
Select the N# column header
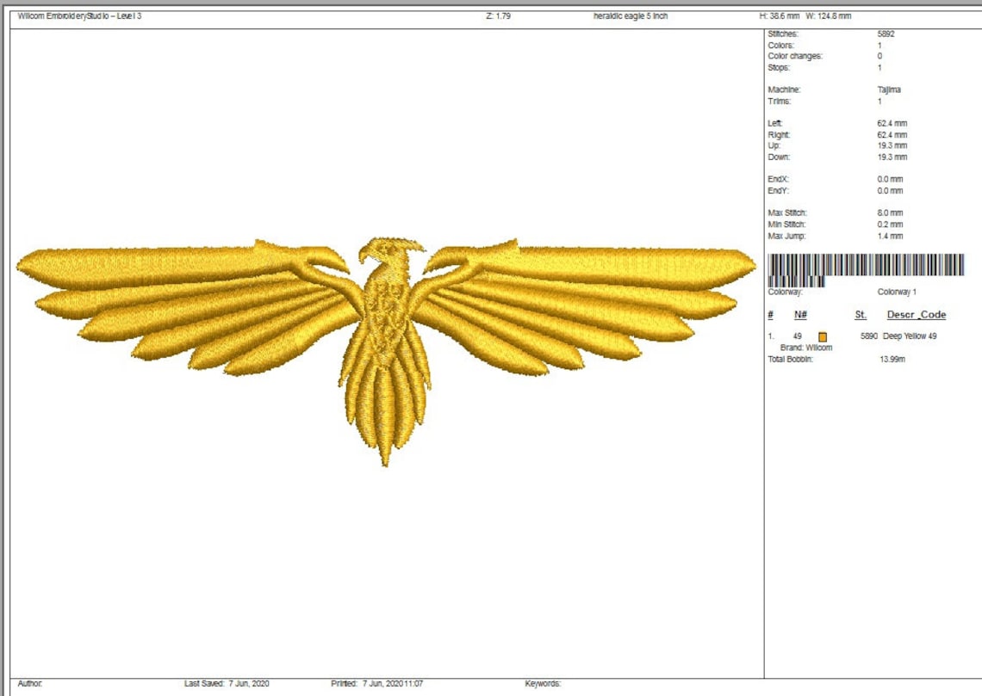(x=801, y=315)
